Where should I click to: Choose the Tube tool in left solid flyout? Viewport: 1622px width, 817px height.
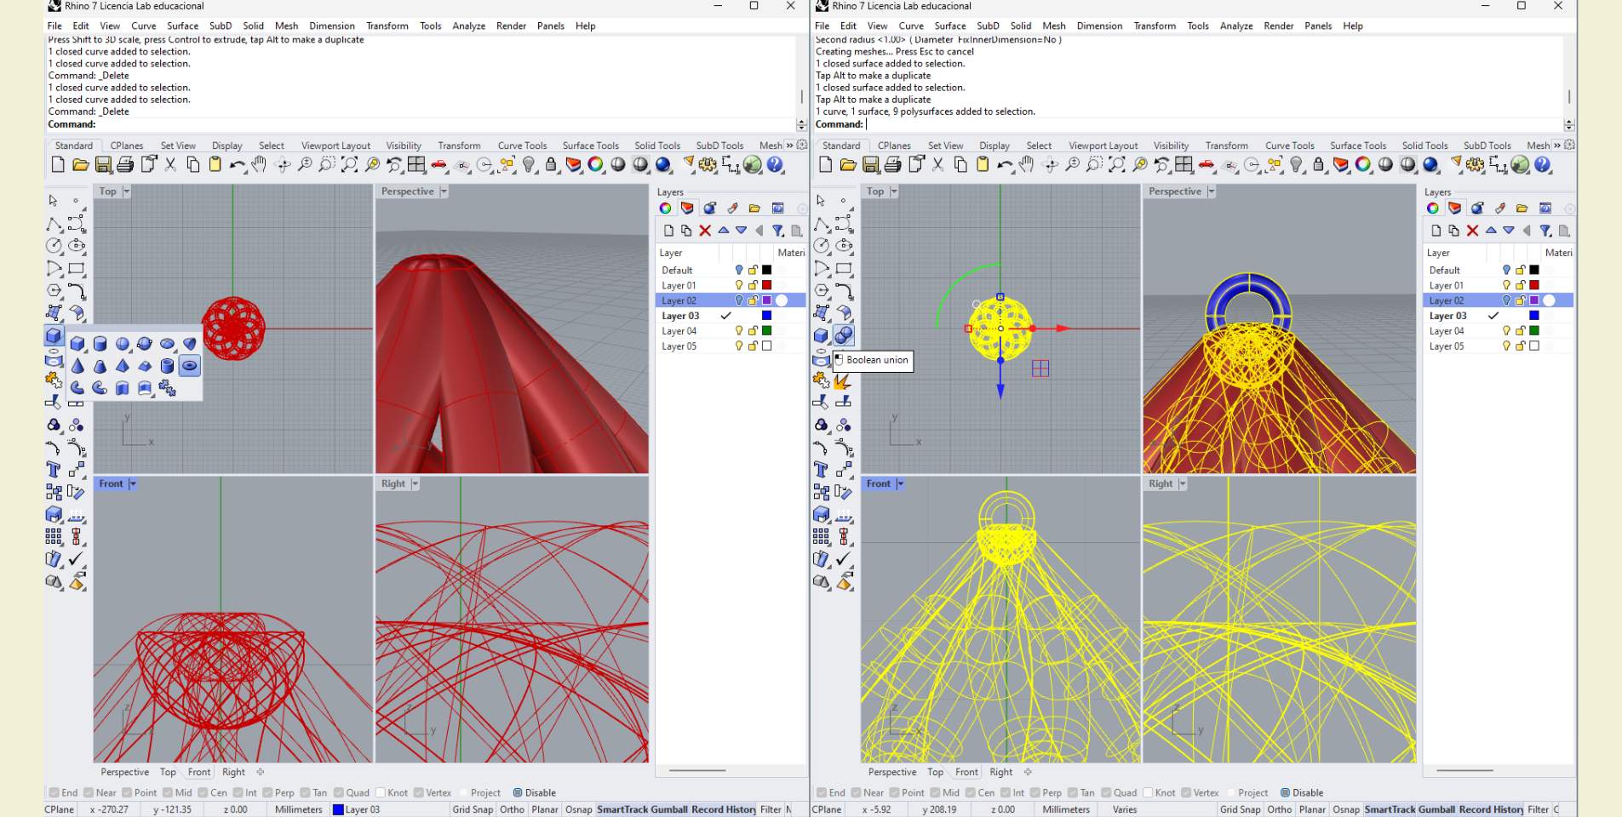pyautogui.click(x=167, y=366)
